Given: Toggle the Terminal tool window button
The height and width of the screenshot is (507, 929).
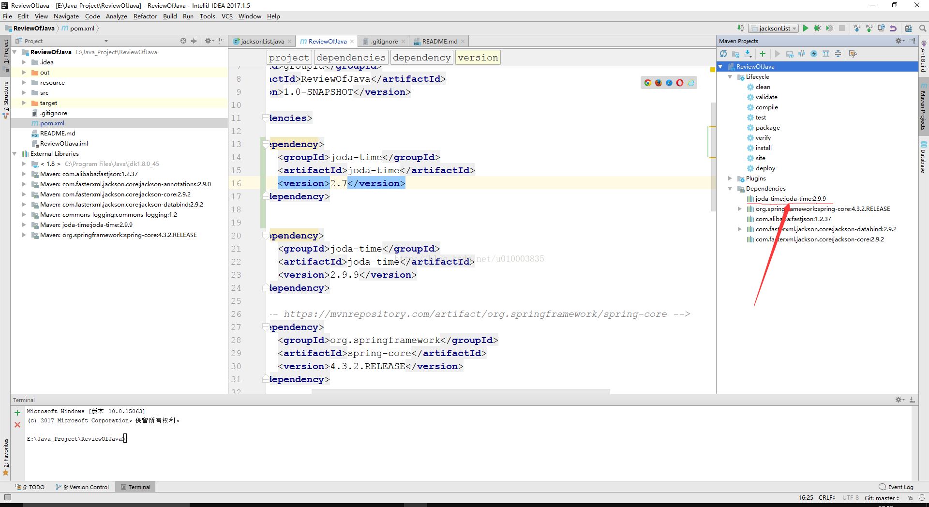Looking at the screenshot, I should [135, 487].
